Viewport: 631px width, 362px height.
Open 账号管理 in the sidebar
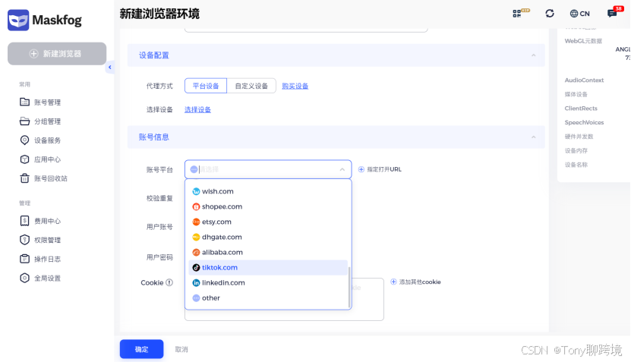click(x=47, y=102)
